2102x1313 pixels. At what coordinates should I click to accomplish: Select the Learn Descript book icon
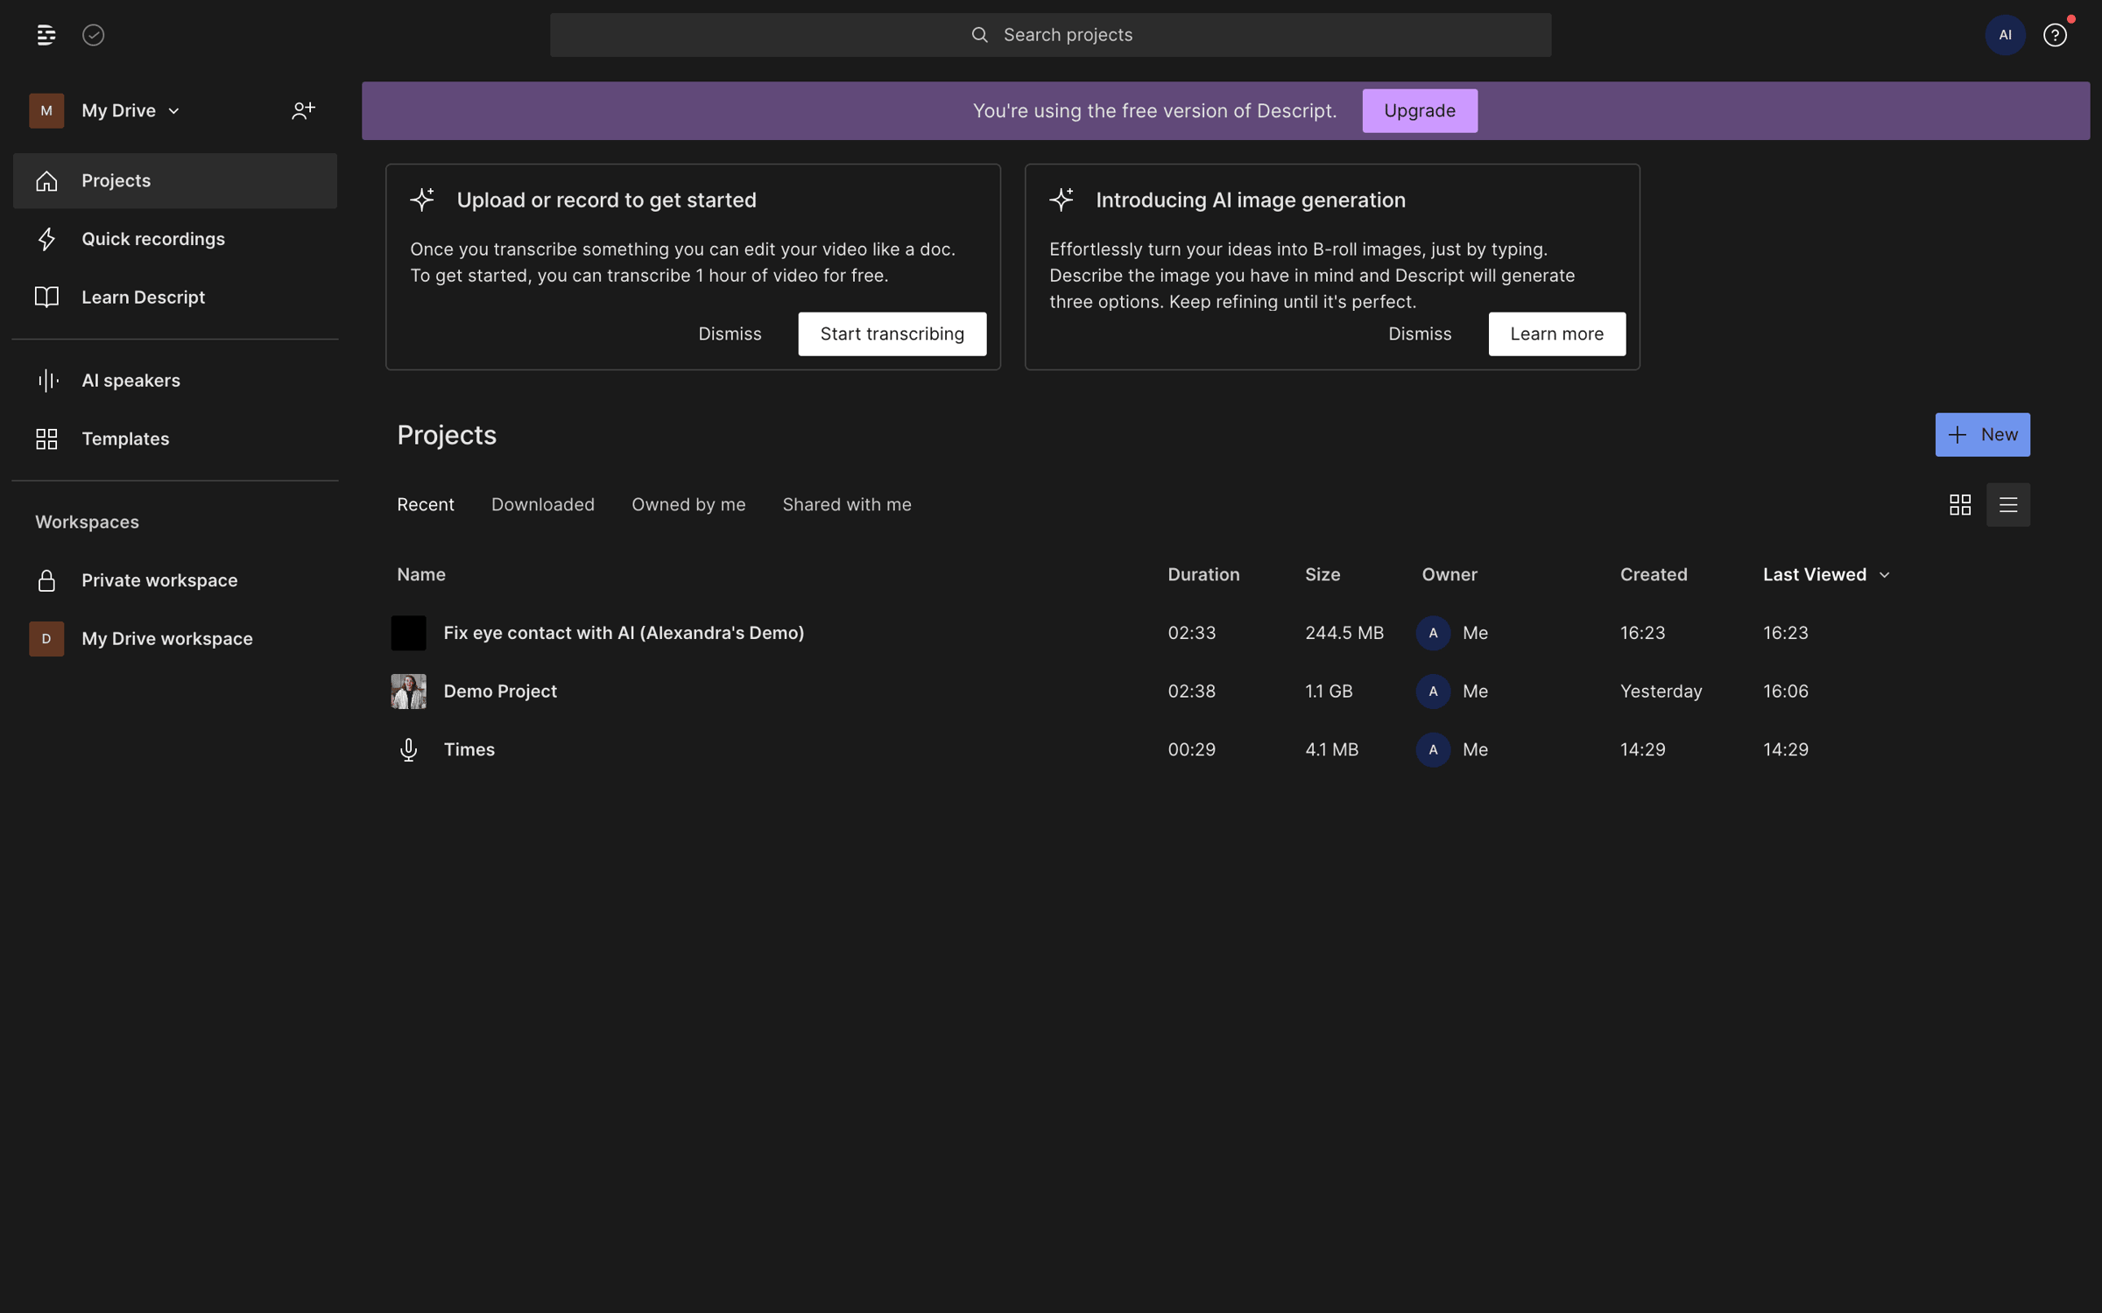point(46,297)
